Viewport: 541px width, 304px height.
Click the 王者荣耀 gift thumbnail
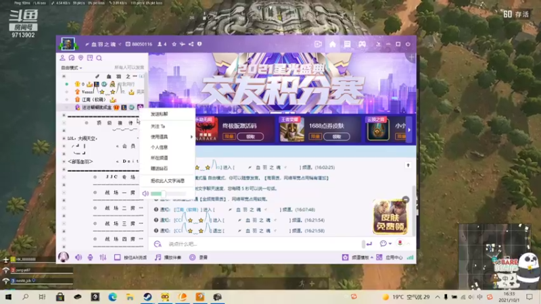pos(291,129)
